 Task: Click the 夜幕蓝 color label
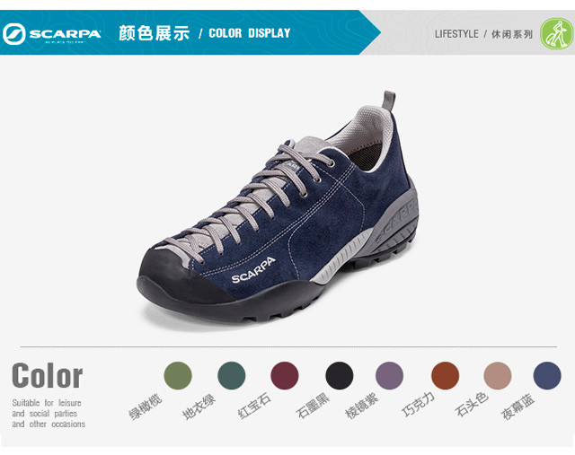tap(517, 407)
